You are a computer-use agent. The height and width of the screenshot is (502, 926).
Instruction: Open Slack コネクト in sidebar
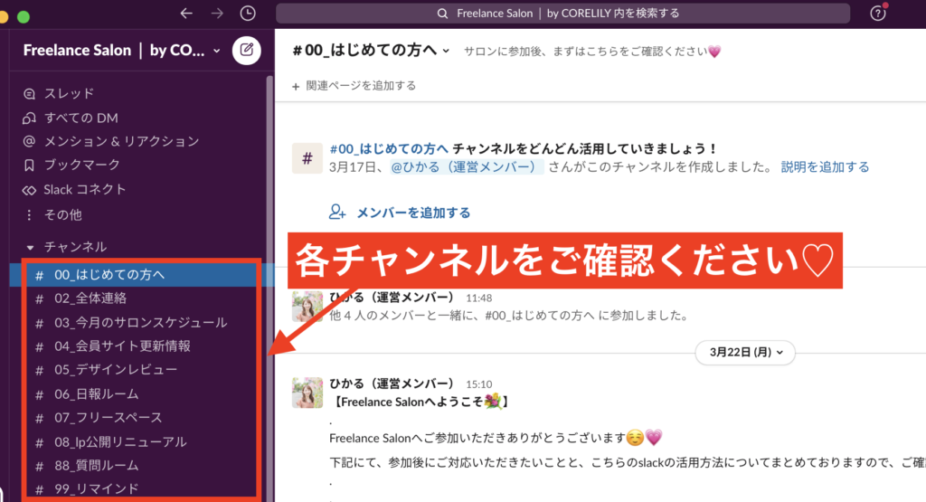[x=84, y=189]
